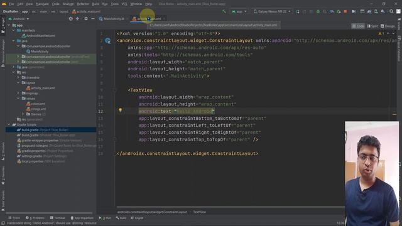Switch to Design view mode
402x226 pixels.
tap(388, 26)
